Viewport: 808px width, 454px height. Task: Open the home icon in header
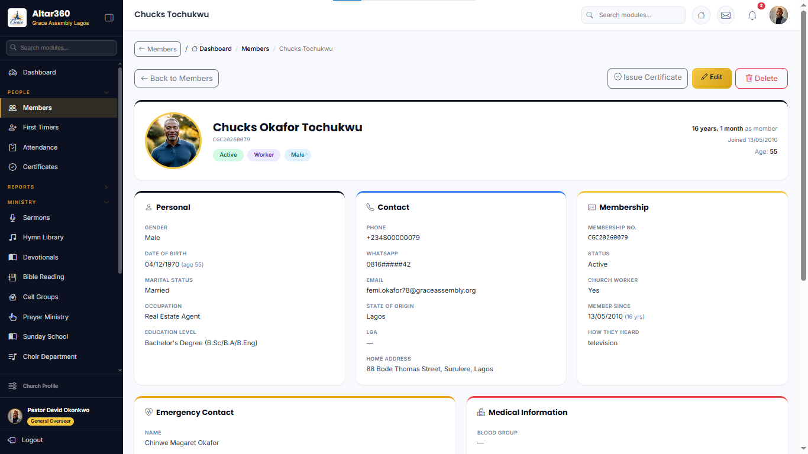(701, 15)
